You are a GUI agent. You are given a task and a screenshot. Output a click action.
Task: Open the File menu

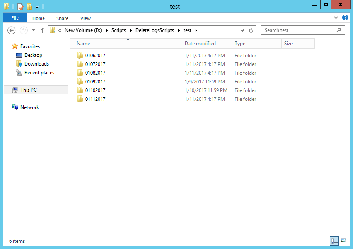pos(15,18)
